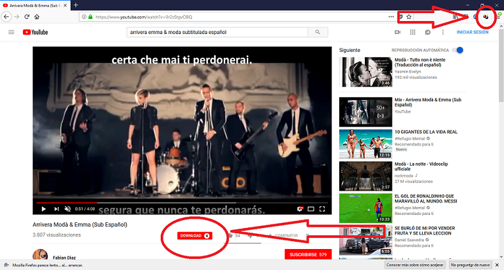The image size is (504, 270).
Task: Play the video with the play button
Action: [x=44, y=209]
